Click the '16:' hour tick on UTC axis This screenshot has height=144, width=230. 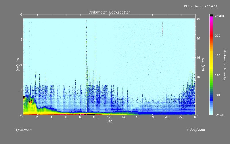coord(138,117)
